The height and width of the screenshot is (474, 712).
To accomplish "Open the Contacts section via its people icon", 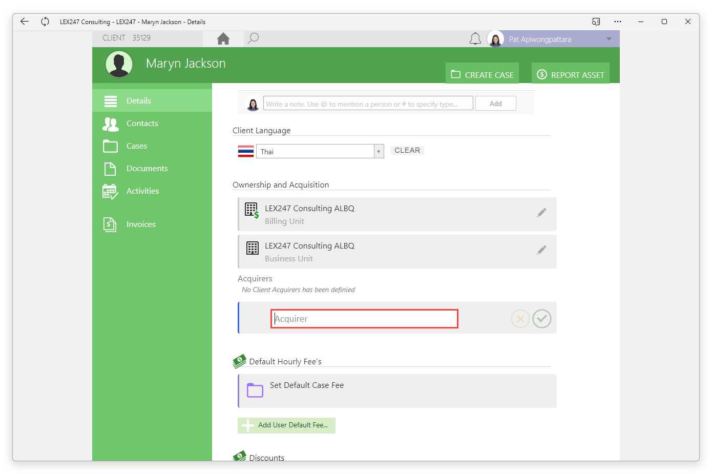I will (x=110, y=123).
